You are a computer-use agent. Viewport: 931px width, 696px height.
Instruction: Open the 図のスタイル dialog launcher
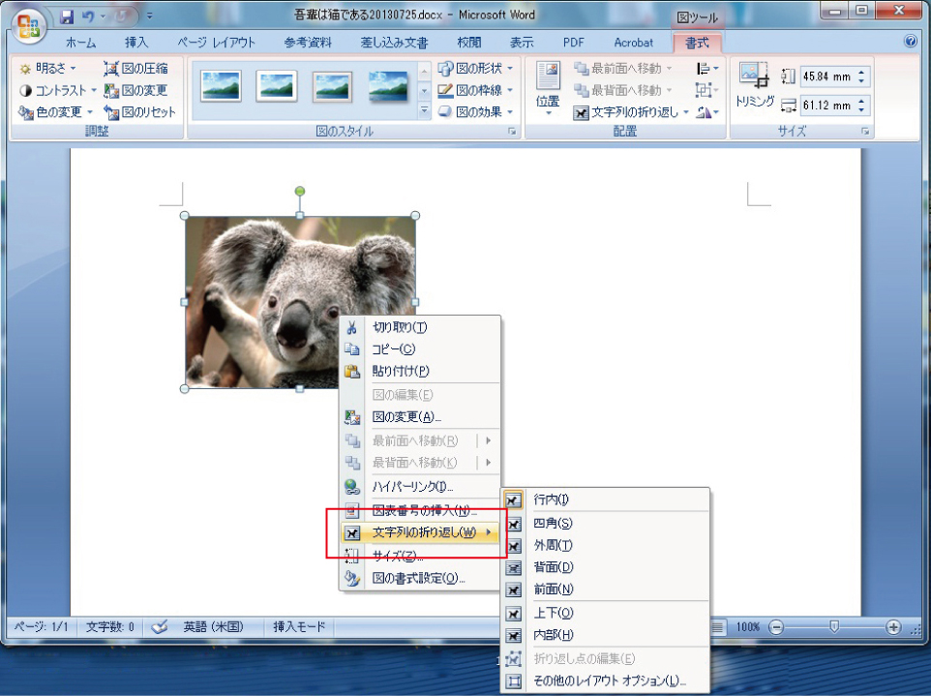click(512, 132)
